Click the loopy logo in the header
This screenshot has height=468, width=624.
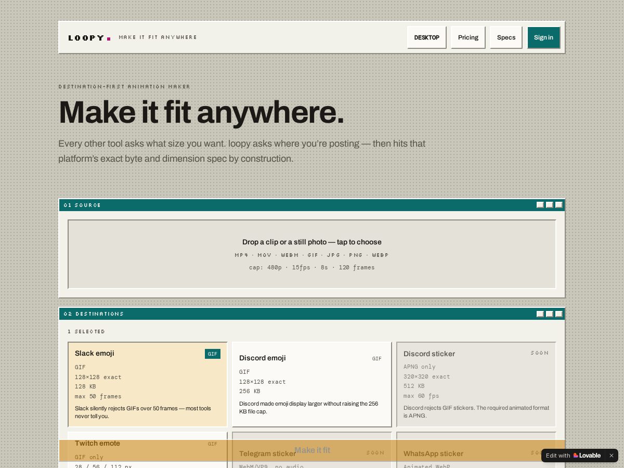point(89,37)
